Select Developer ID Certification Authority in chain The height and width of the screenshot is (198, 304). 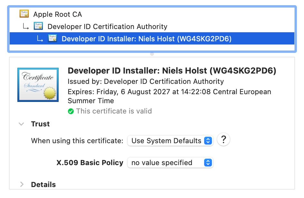(x=152, y=26)
